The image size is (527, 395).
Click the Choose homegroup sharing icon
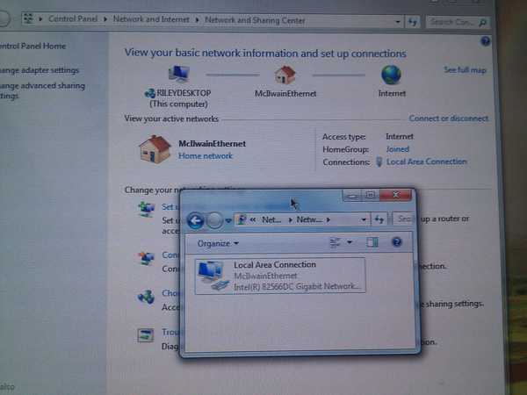(x=146, y=297)
